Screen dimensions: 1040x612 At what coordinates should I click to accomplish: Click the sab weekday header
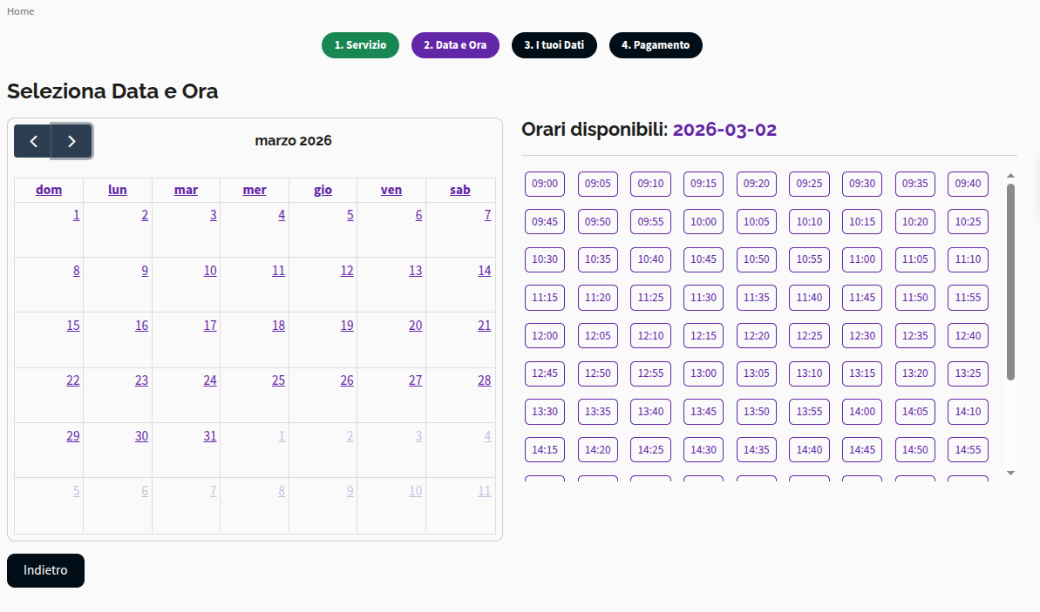point(459,190)
